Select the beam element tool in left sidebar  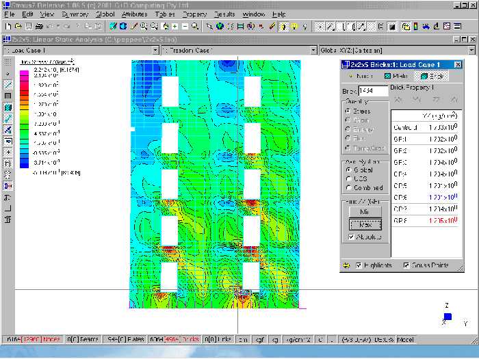point(8,84)
